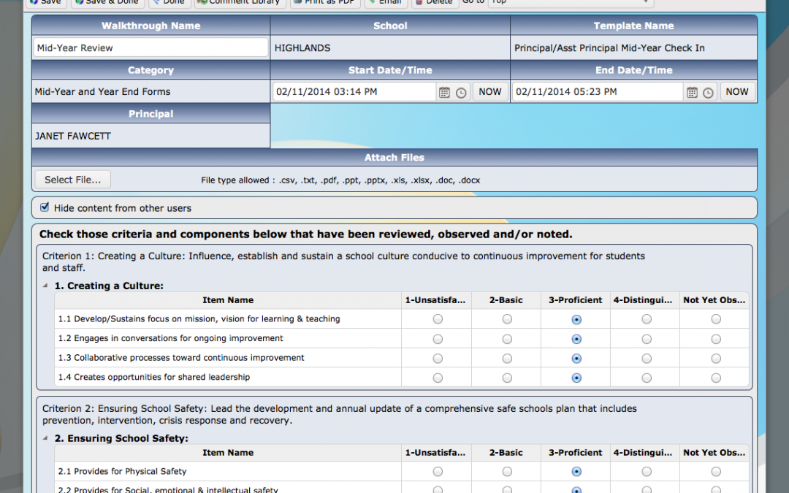The image size is (789, 493).
Task: Uncheck Hide content from other users
Action: (45, 207)
